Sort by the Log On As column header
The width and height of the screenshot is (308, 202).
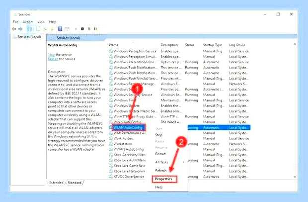[237, 45]
